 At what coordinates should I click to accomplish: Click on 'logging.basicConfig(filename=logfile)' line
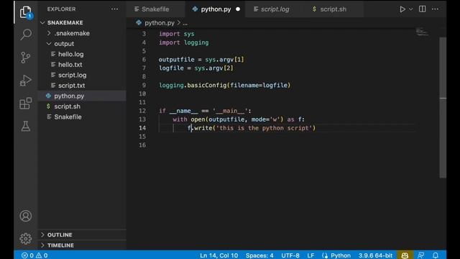click(x=224, y=85)
